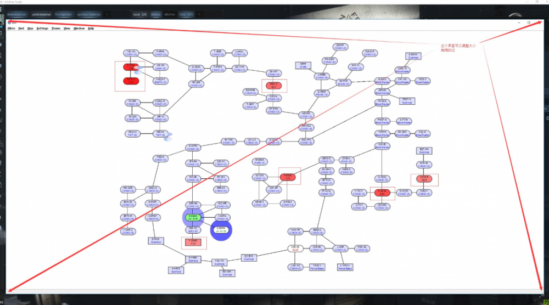
Task: Open the Theme menu
Action: [56, 28]
